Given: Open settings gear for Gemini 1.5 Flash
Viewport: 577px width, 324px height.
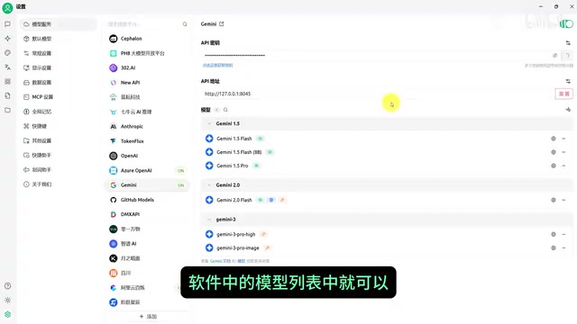Looking at the screenshot, I should coord(553,139).
